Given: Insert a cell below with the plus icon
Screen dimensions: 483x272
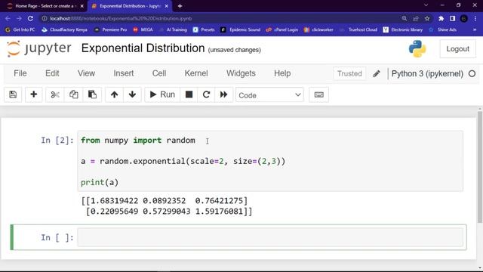Looking at the screenshot, I should tap(33, 94).
